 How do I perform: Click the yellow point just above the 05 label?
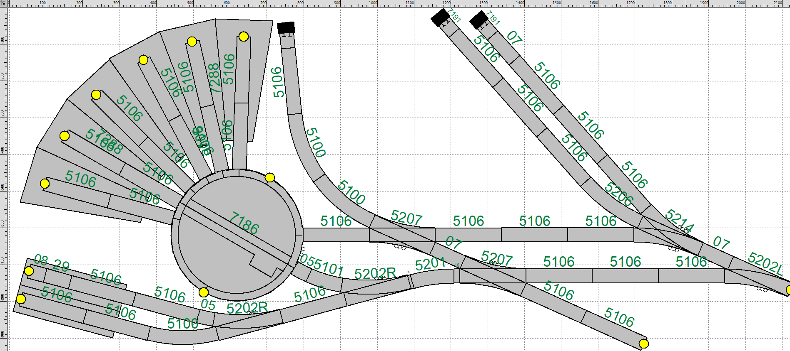pos(204,292)
